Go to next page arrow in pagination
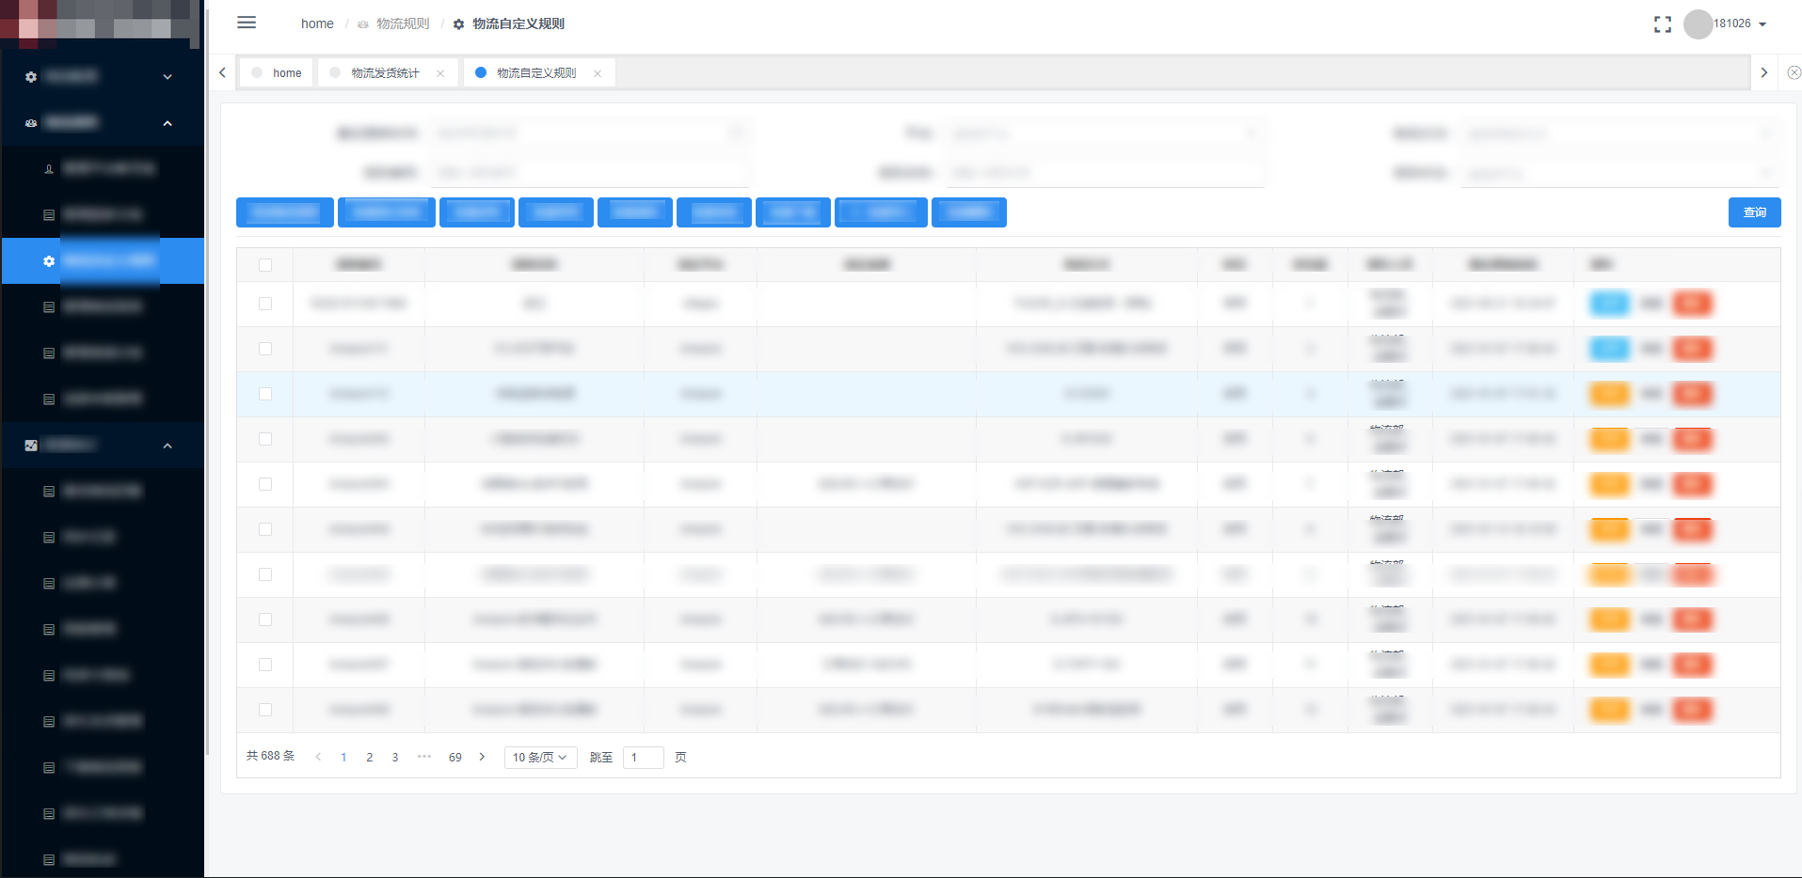 click(482, 757)
